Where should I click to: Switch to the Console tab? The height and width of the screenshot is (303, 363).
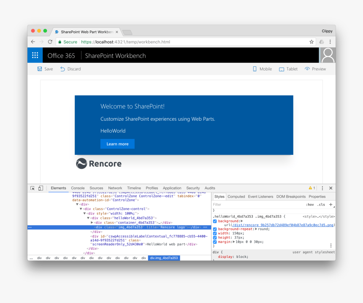78,188
